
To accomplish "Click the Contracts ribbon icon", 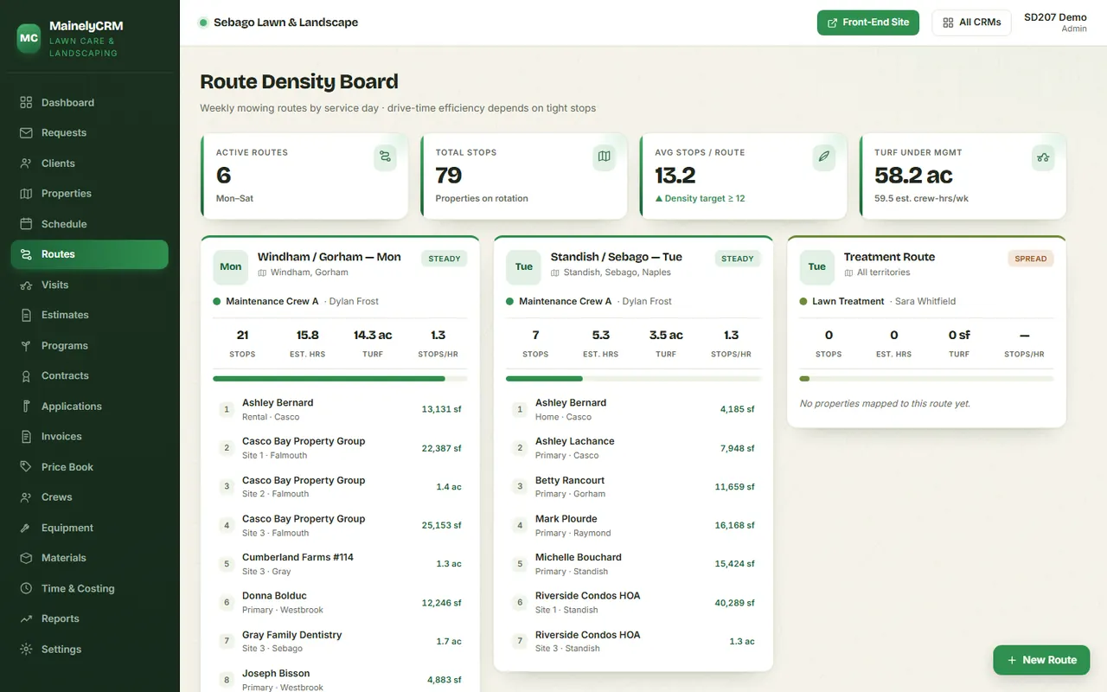I will [26, 375].
